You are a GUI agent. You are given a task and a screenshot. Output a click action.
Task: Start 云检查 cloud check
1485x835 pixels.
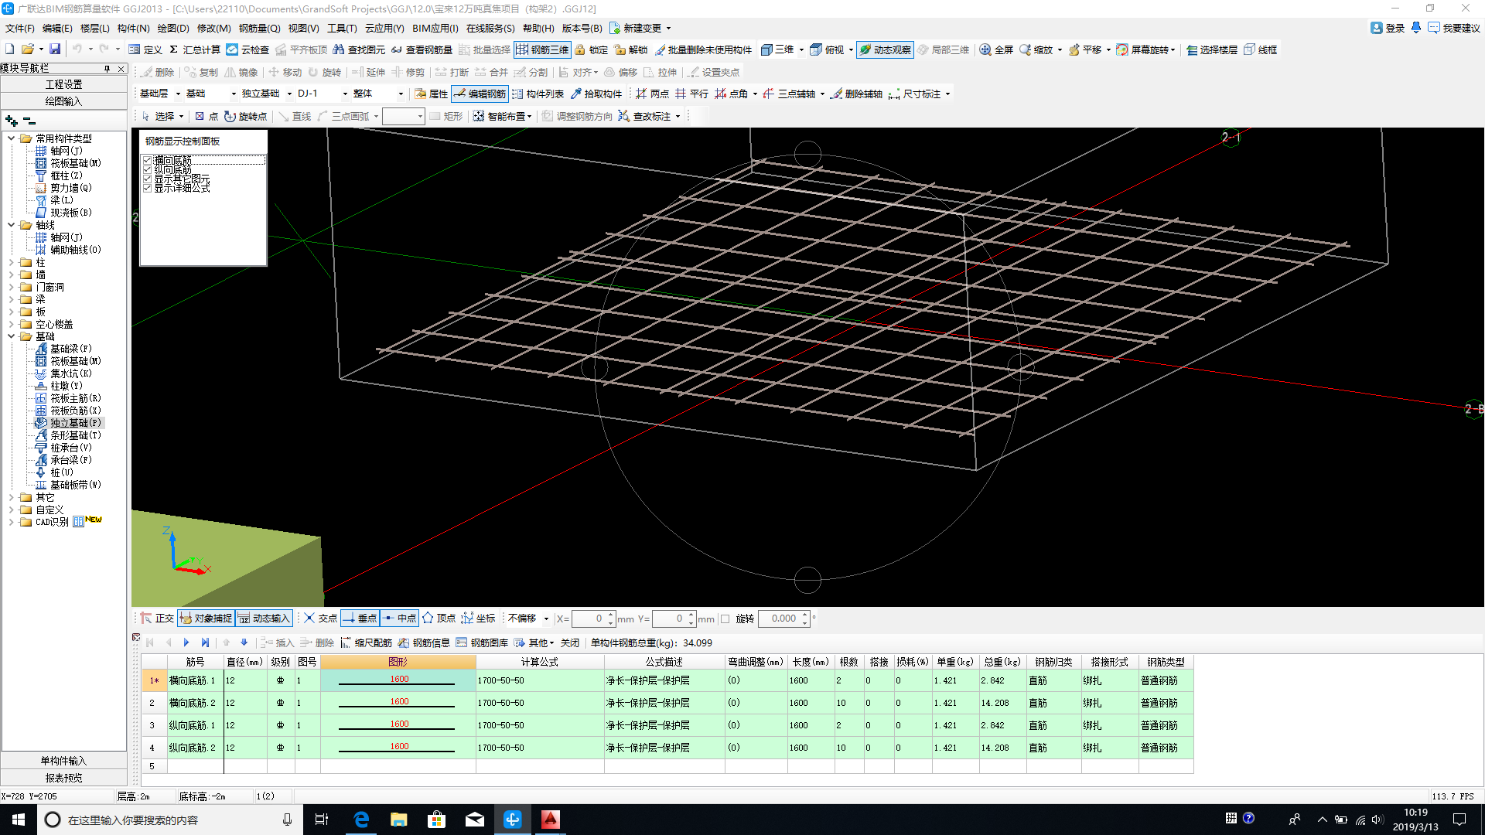tap(247, 49)
